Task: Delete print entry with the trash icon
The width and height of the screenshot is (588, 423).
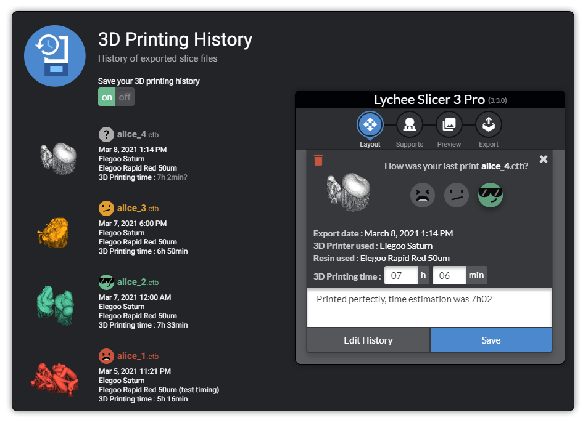Action: click(318, 160)
